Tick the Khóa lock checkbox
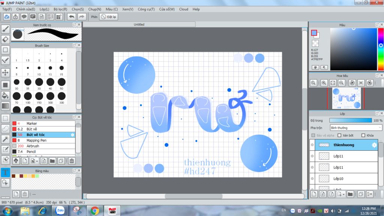The width and height of the screenshot is (384, 216). 363,136
